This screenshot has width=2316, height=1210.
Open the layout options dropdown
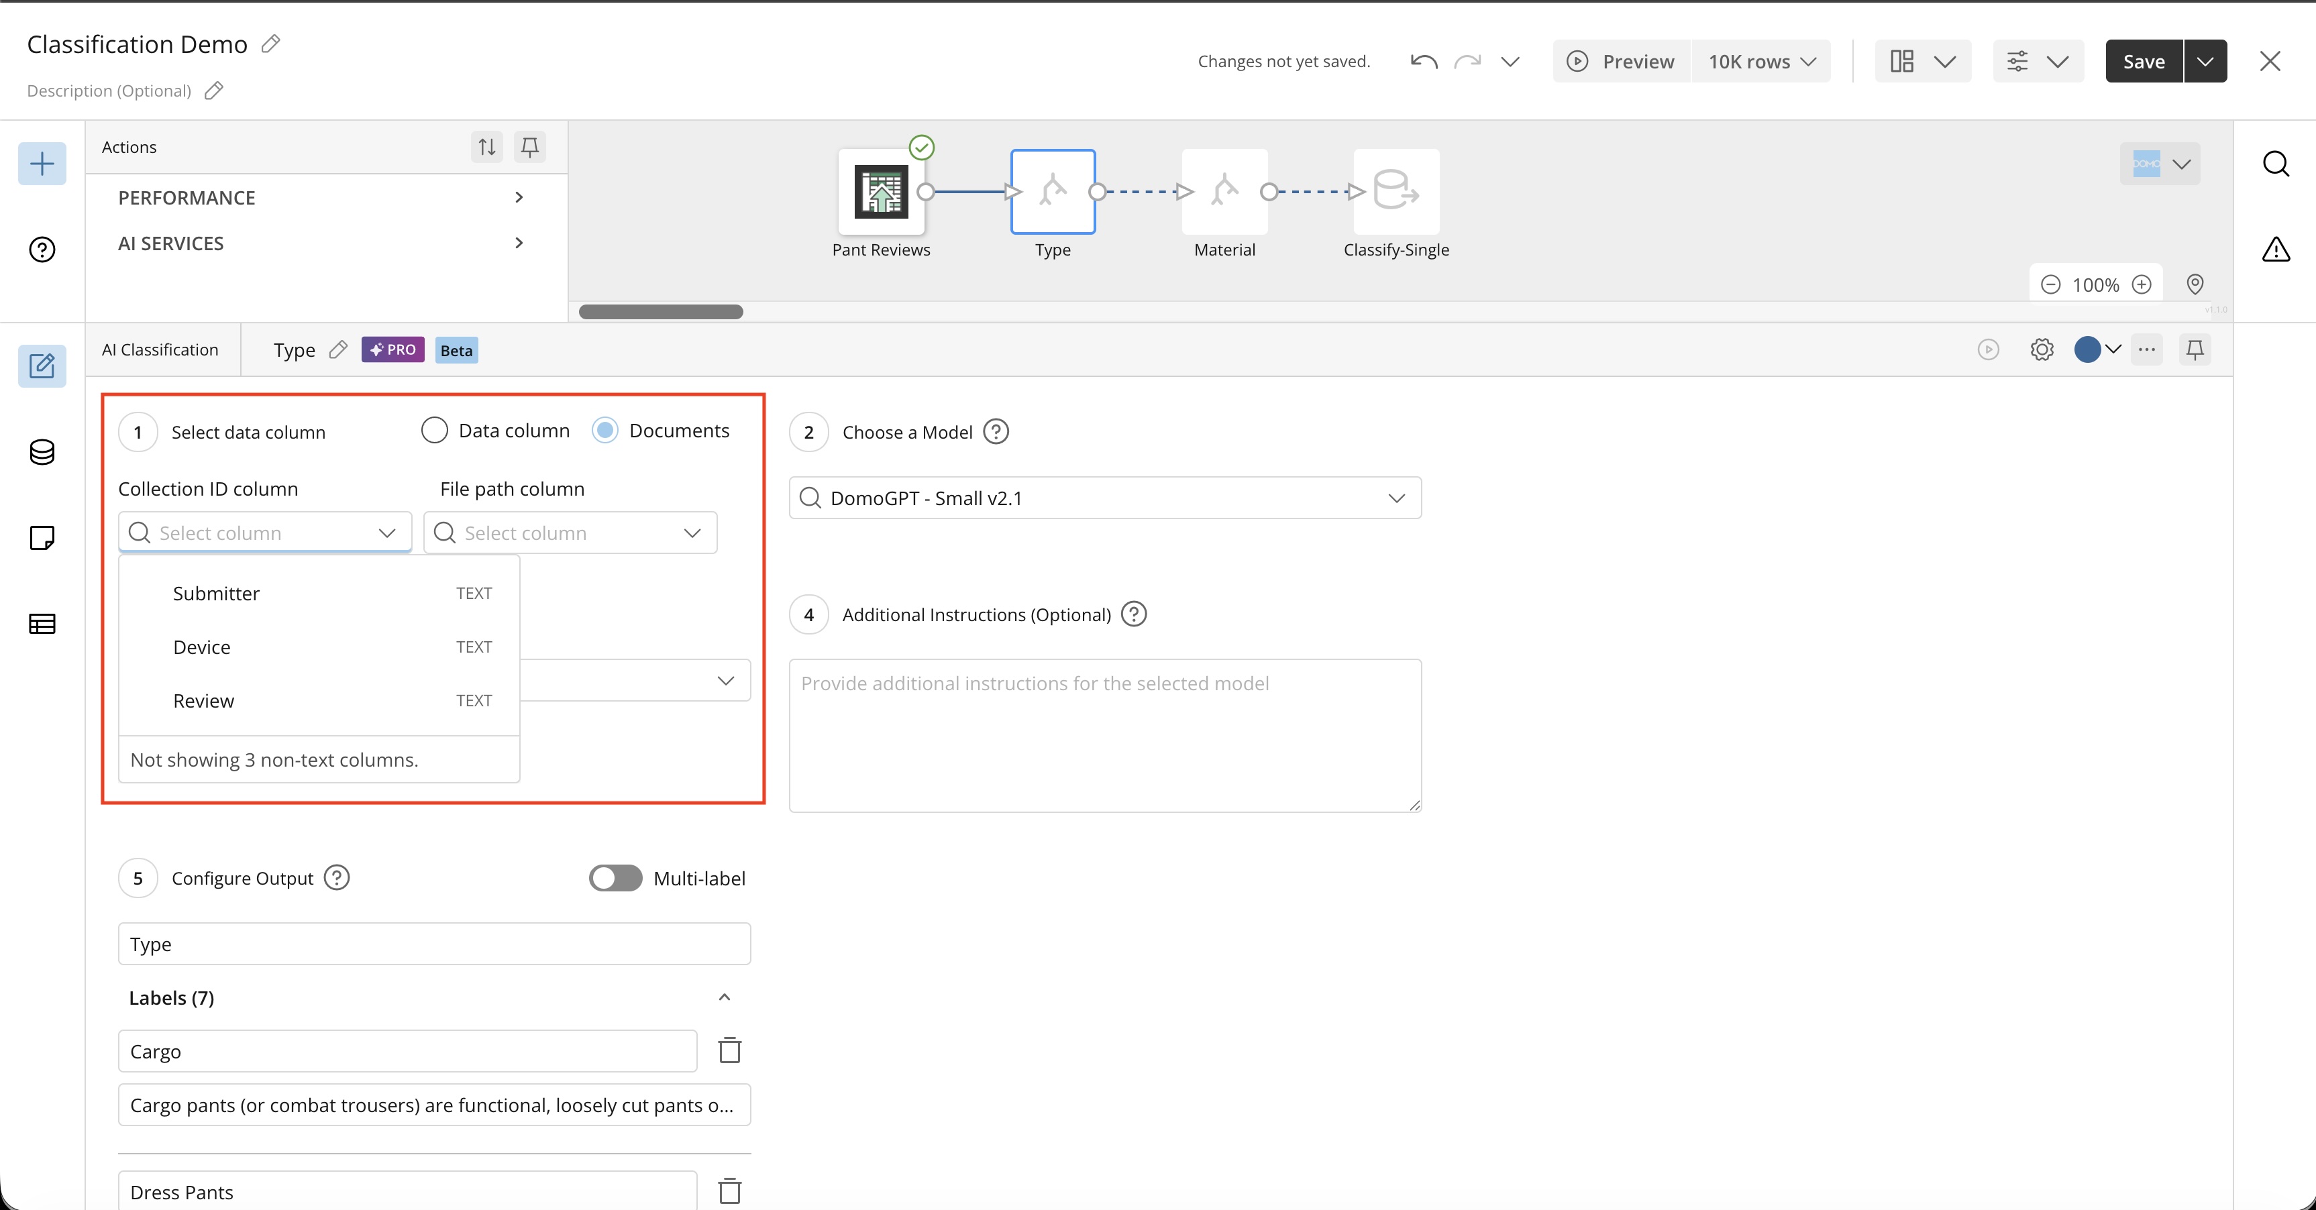coord(1923,61)
